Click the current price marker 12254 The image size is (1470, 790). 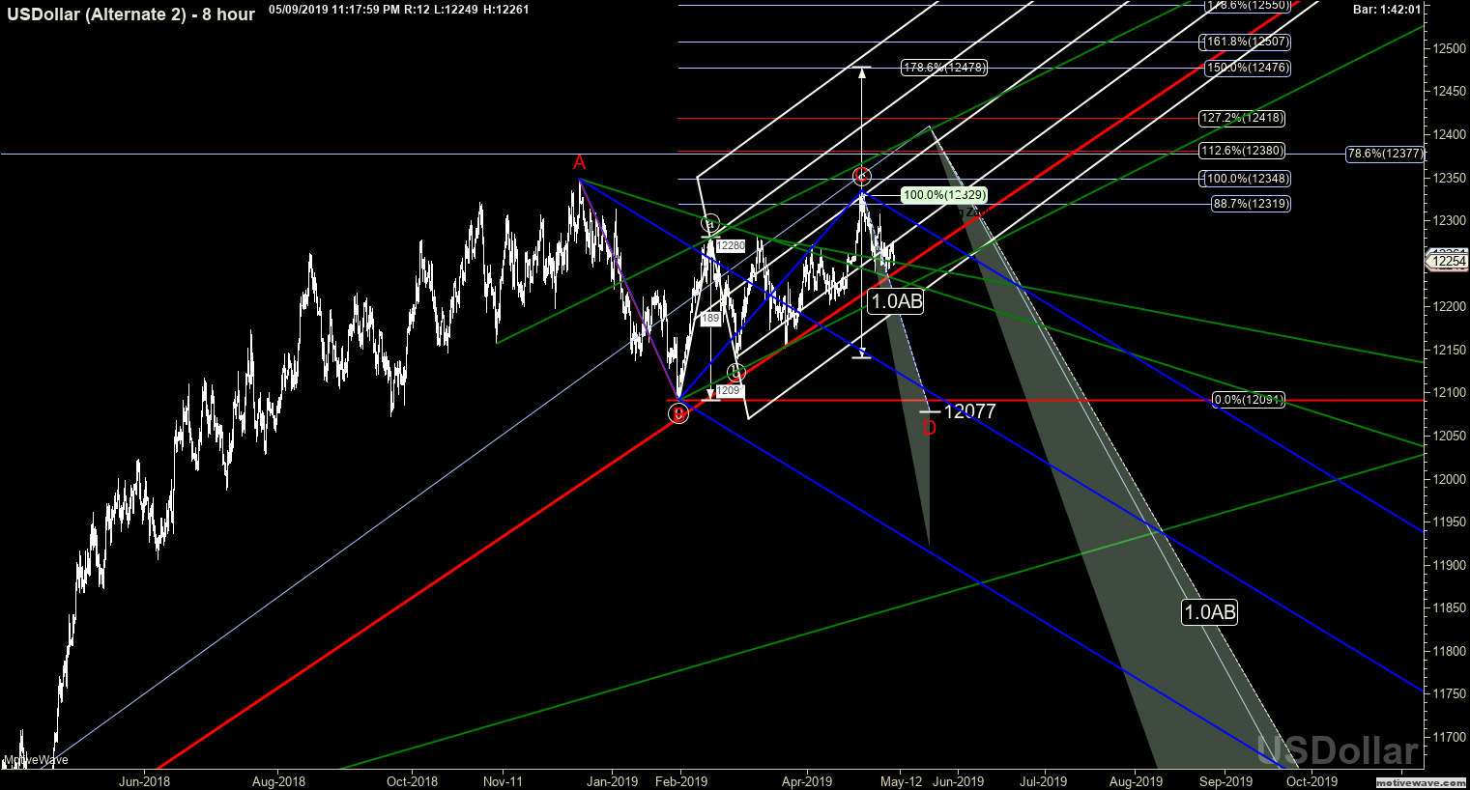click(x=1448, y=262)
